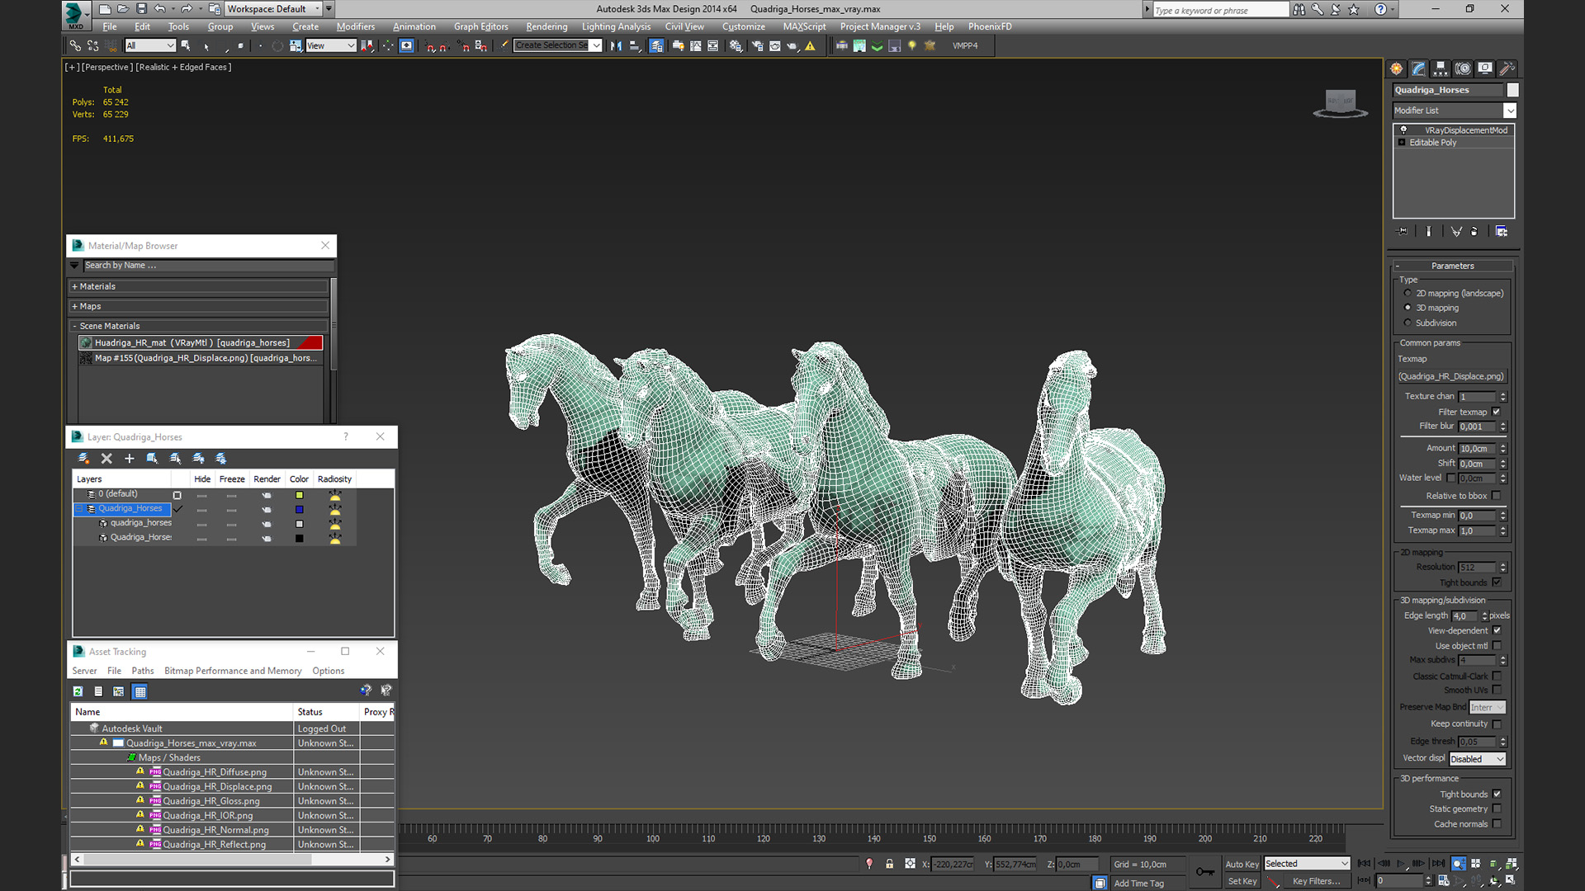This screenshot has height=891, width=1585.
Task: Open the Graph Editors menu
Action: [480, 26]
